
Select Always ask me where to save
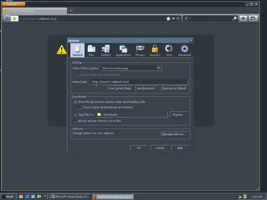pos(75,121)
